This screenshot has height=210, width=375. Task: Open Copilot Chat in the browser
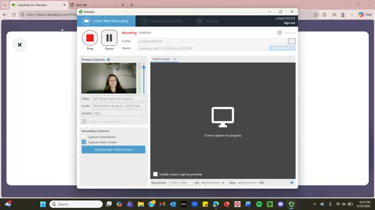pyautogui.click(x=365, y=15)
